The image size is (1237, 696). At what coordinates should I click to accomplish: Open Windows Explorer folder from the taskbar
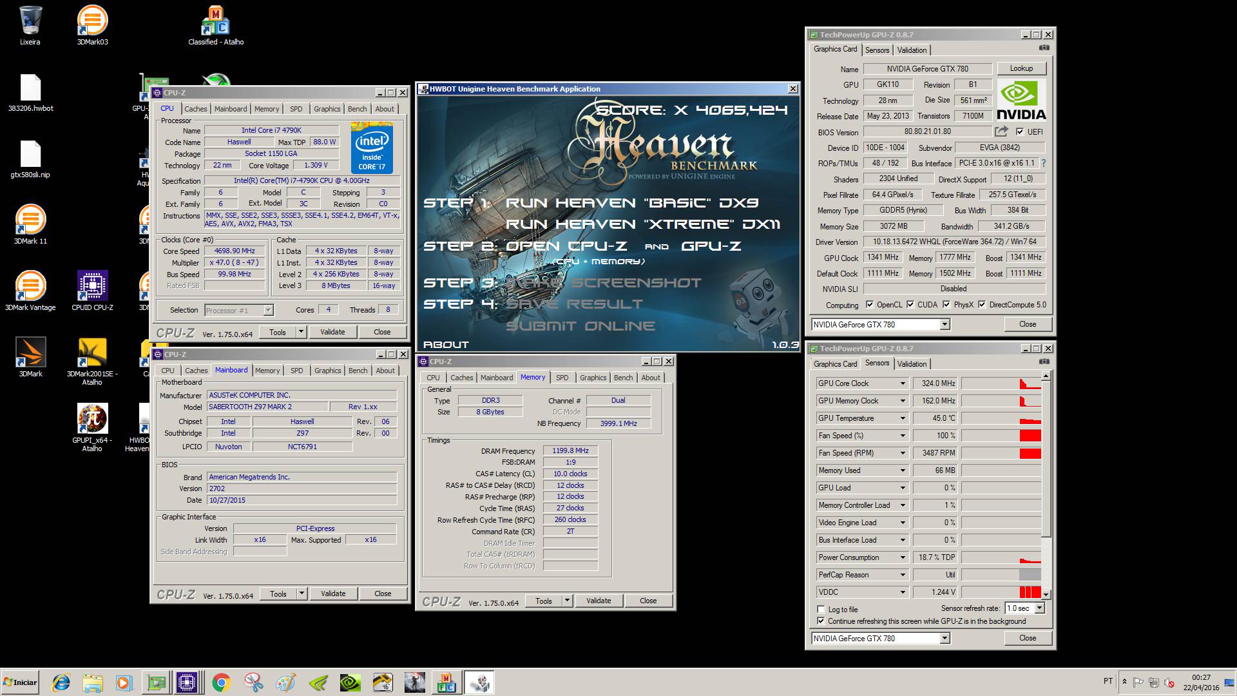(x=93, y=682)
